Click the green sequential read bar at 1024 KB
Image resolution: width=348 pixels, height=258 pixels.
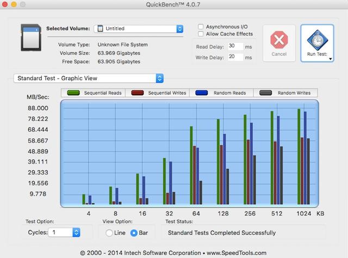tap(299, 157)
